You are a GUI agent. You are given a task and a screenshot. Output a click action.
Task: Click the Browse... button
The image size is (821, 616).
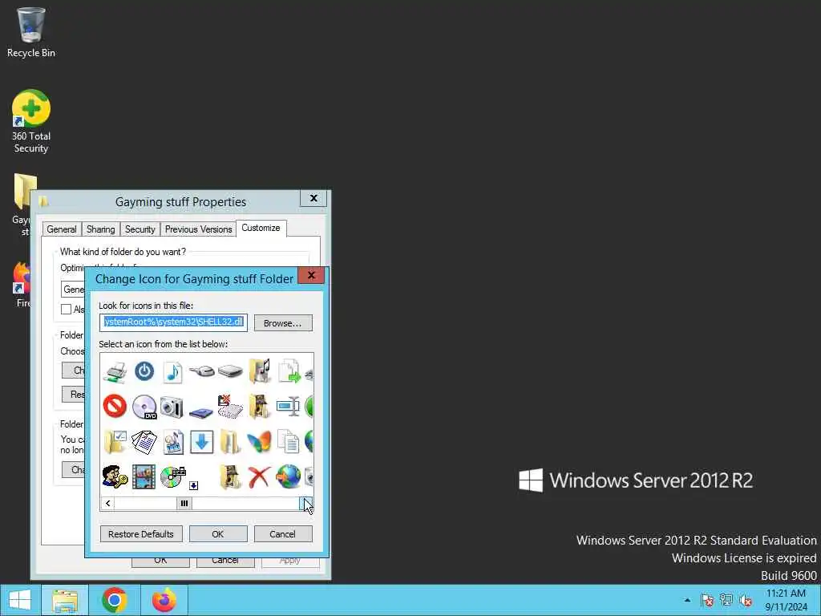point(283,323)
